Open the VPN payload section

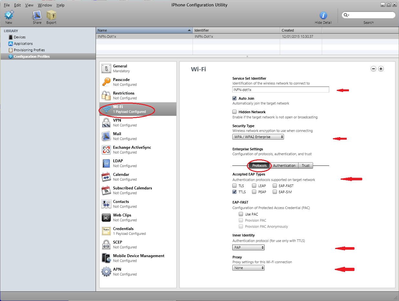coord(138,123)
